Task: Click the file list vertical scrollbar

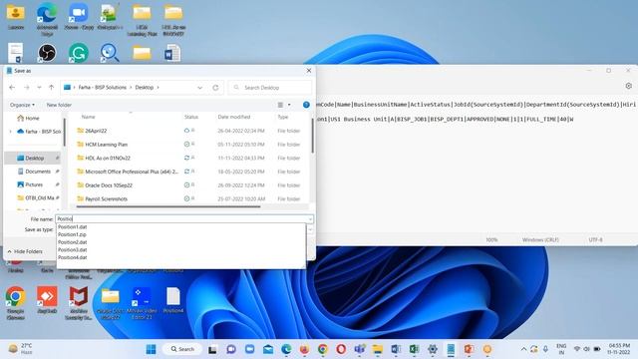Action: 312,136
